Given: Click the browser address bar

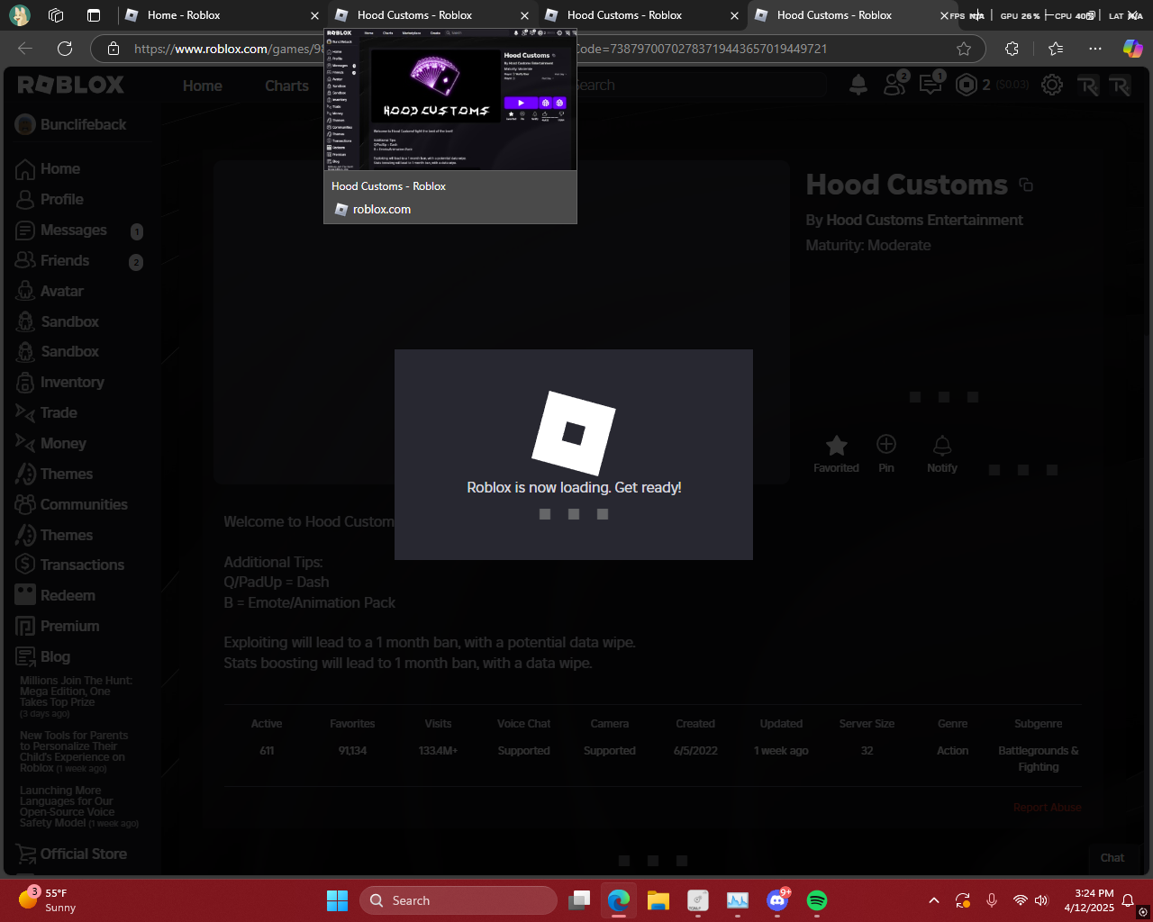Looking at the screenshot, I should coord(538,49).
